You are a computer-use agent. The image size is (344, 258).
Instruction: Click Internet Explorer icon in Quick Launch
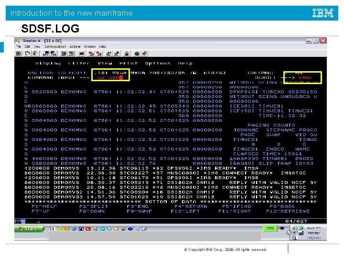tap(74, 229)
